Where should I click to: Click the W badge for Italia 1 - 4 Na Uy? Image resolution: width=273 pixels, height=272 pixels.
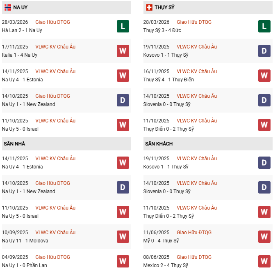(123, 51)
